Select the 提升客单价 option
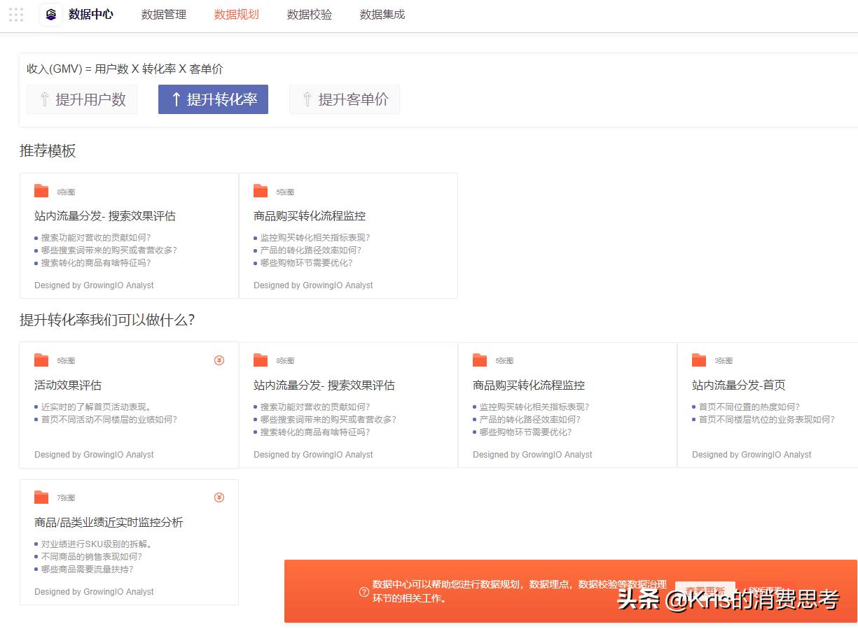Image resolution: width=858 pixels, height=629 pixels. (344, 99)
